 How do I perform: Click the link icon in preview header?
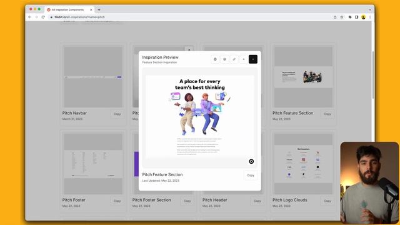[x=234, y=59]
